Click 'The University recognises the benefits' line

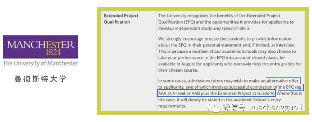click(219, 16)
